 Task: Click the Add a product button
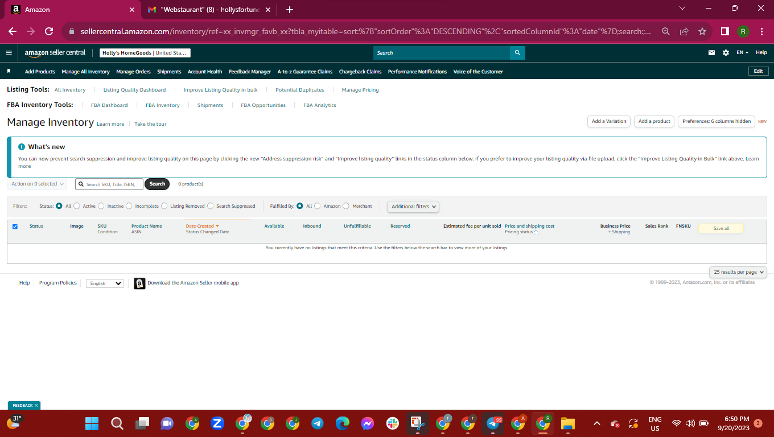(654, 121)
